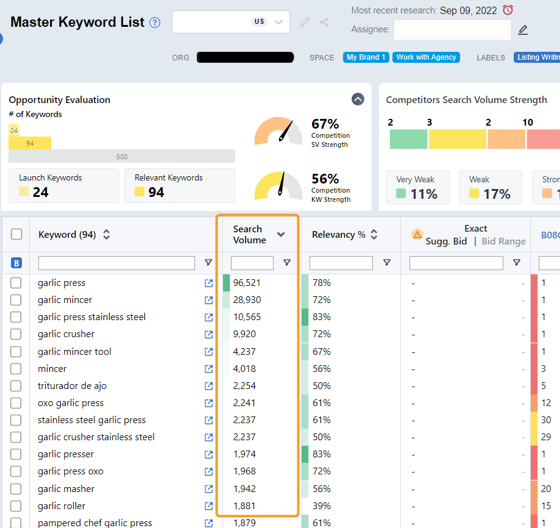Toggle Search Volume sort chevron
The width and height of the screenshot is (560, 528).
[x=281, y=234]
